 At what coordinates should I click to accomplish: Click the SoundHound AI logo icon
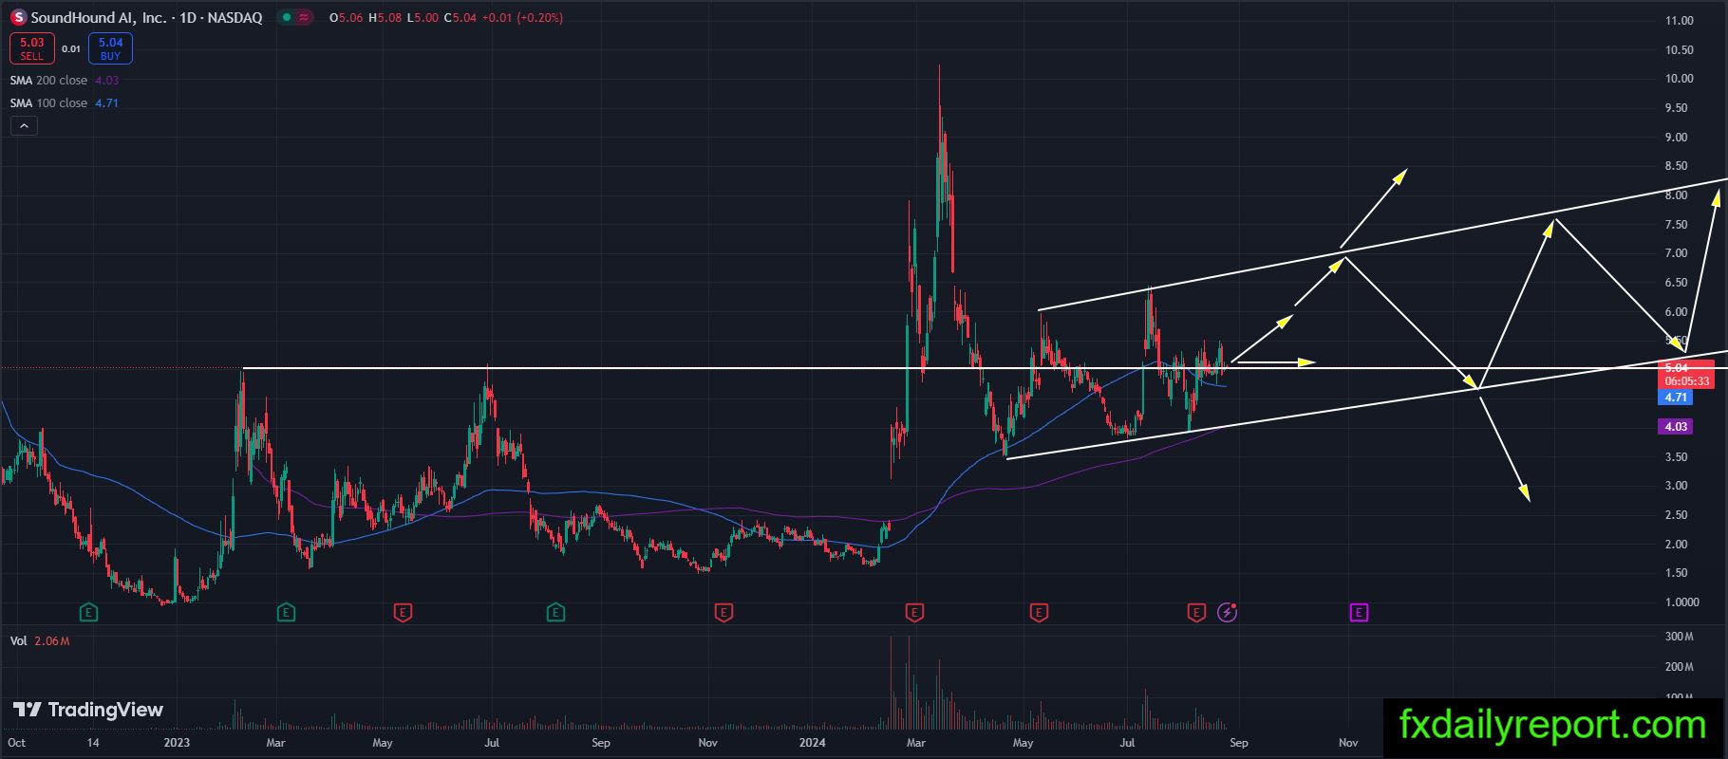point(19,18)
